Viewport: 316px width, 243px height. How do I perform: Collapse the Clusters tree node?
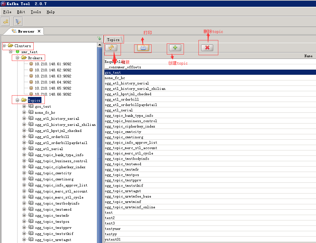pyautogui.click(x=4, y=46)
